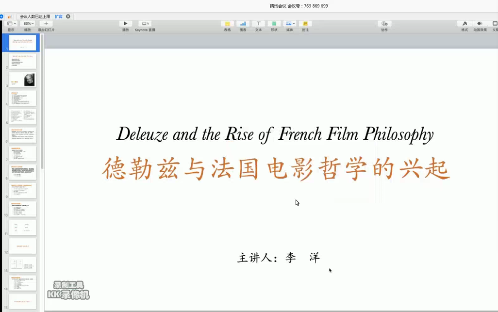Add a comment annotation
The height and width of the screenshot is (312, 498).
click(x=305, y=23)
